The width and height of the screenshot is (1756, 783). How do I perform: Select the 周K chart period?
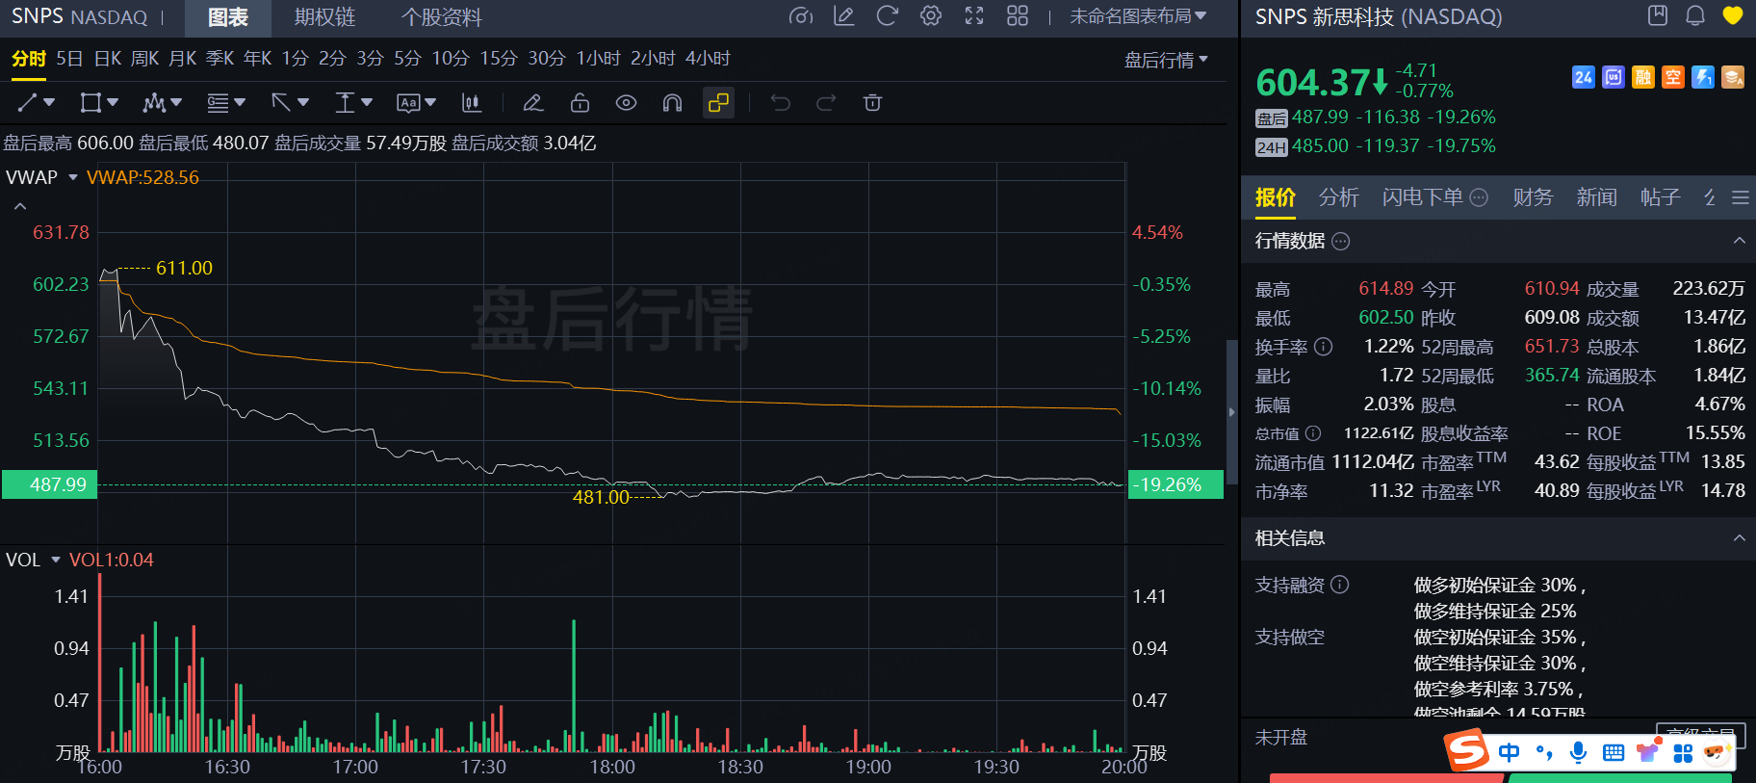coord(144,59)
